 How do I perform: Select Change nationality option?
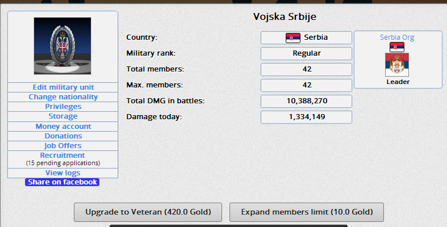(63, 97)
